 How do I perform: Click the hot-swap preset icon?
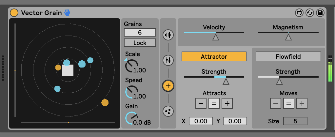click(x=309, y=13)
